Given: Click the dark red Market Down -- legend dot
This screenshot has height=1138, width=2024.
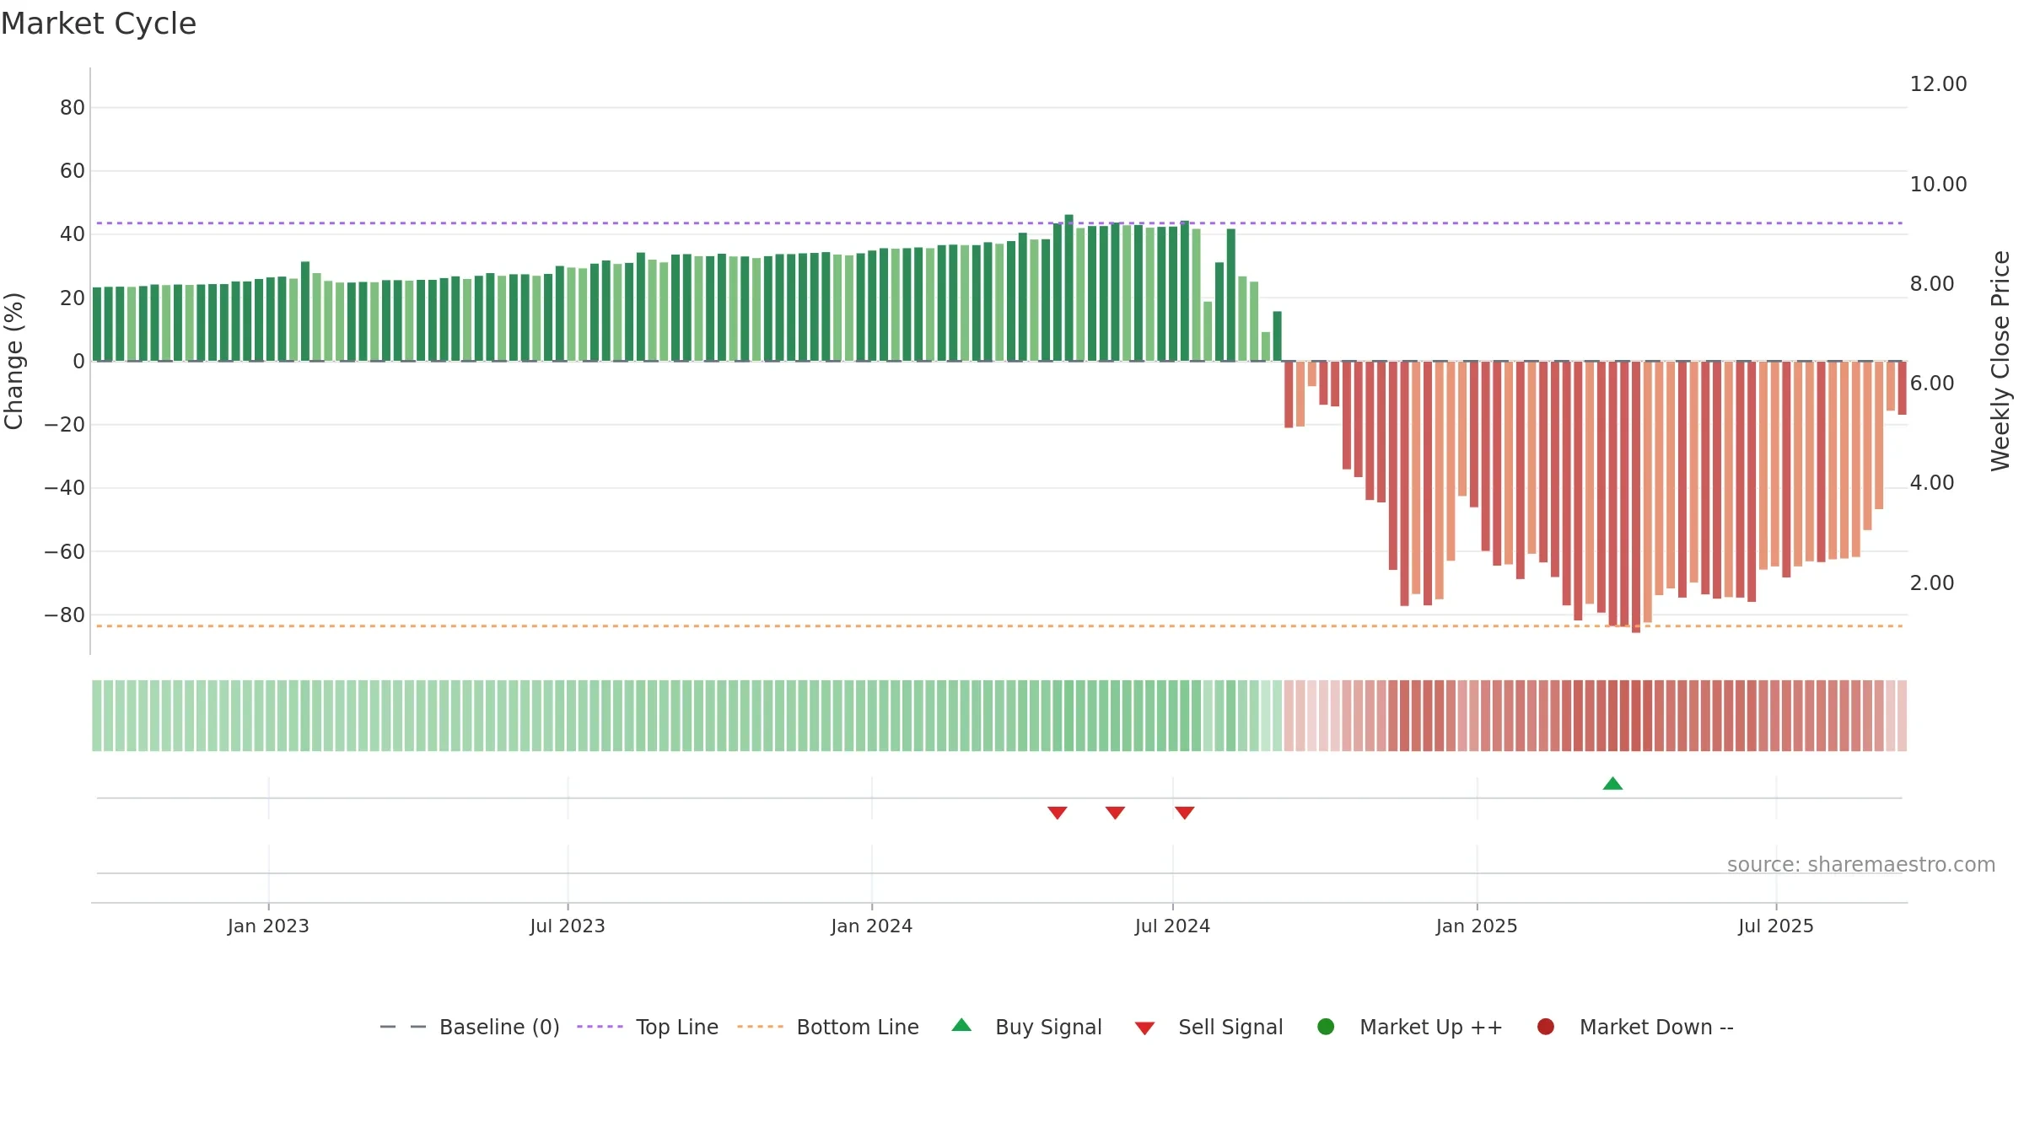Looking at the screenshot, I should click(1546, 1027).
